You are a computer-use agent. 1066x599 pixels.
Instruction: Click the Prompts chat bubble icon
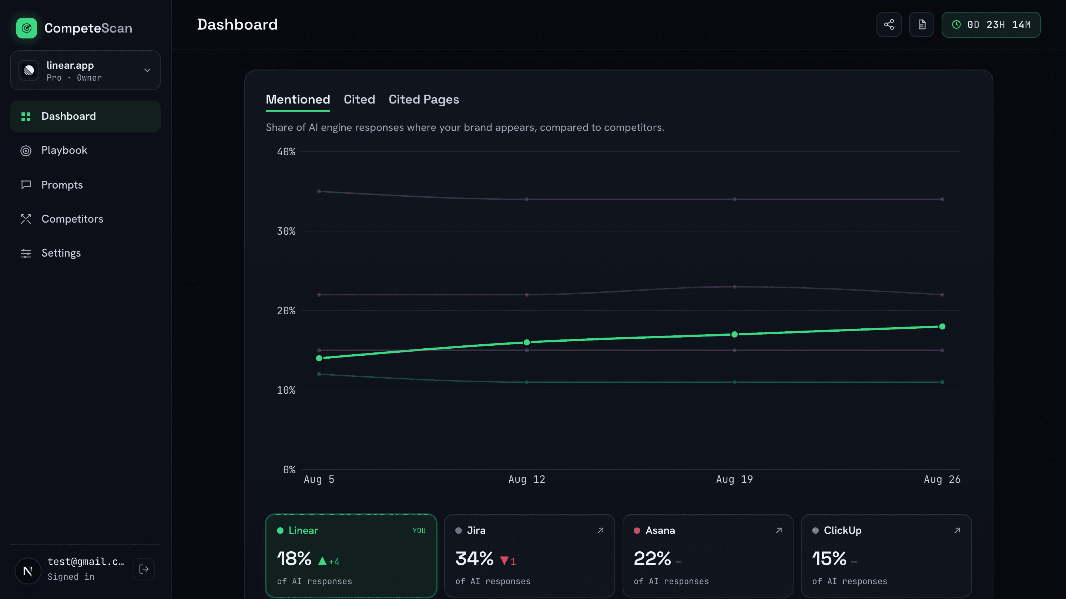pyautogui.click(x=26, y=185)
